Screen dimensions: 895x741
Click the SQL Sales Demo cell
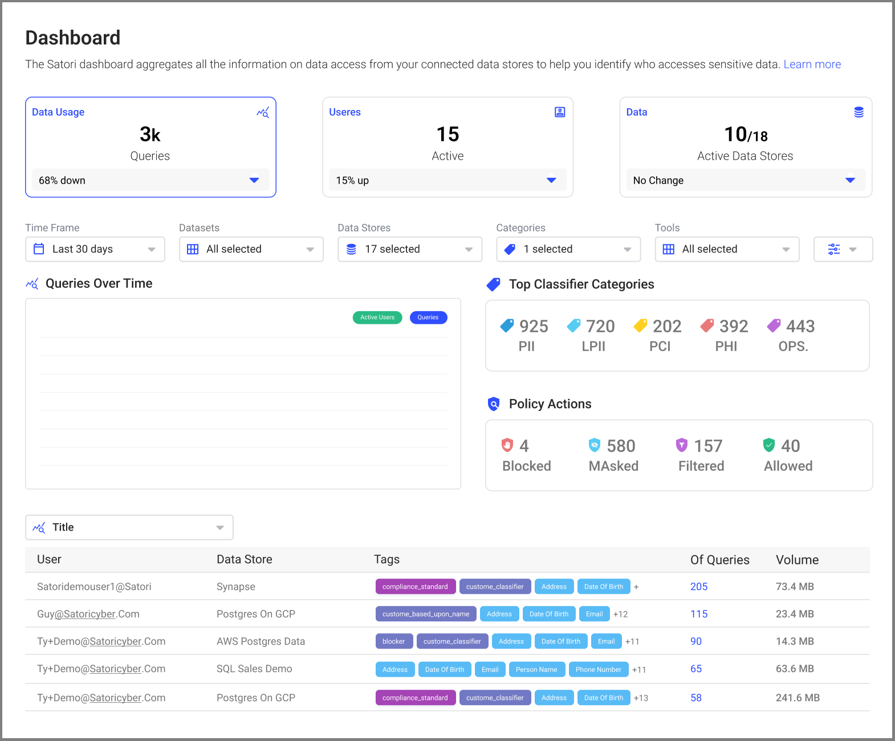tap(254, 669)
